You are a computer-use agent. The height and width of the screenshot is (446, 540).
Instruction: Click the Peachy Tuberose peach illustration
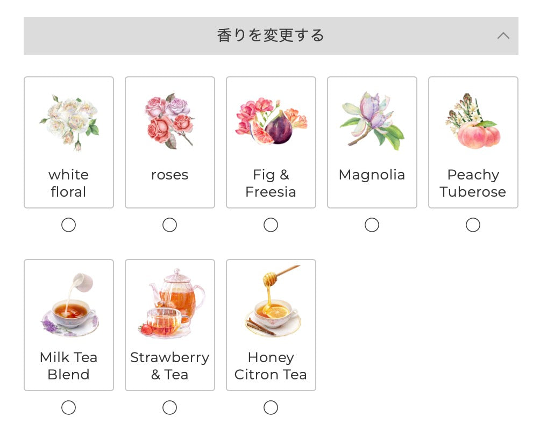coord(473,121)
